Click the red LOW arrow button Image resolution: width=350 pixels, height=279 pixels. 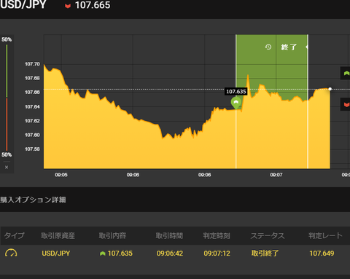[x=346, y=104]
